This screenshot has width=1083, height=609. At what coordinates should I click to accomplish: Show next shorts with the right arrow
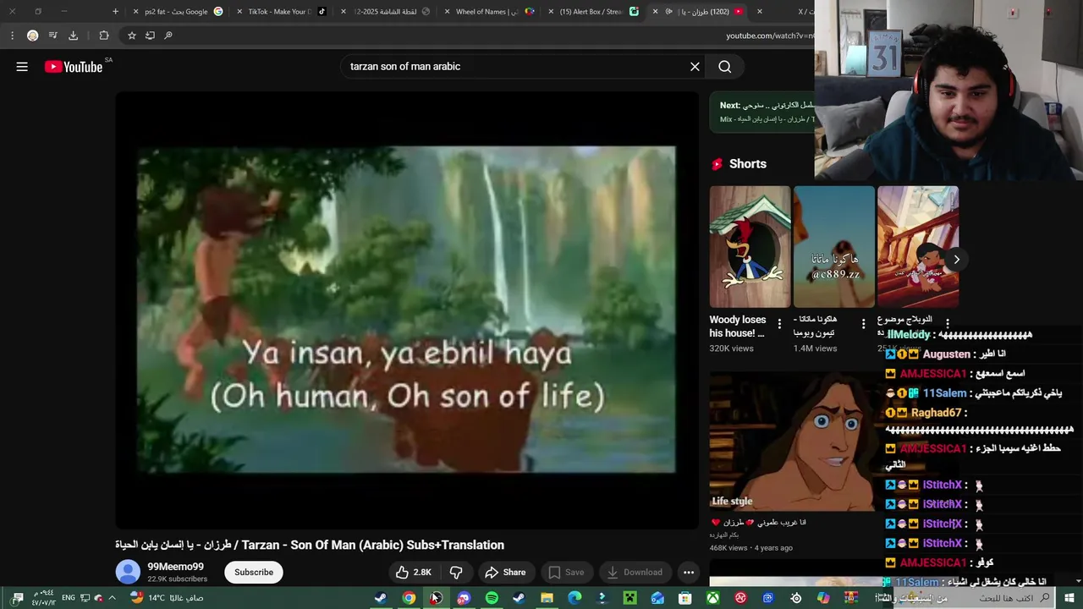(956, 260)
